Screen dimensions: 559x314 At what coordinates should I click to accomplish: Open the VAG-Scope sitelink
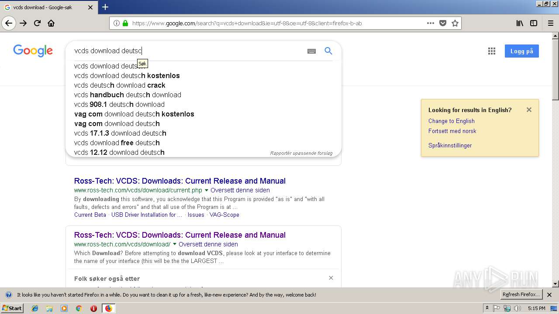(224, 215)
